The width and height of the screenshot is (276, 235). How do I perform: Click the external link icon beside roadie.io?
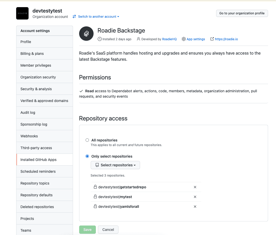(212, 39)
